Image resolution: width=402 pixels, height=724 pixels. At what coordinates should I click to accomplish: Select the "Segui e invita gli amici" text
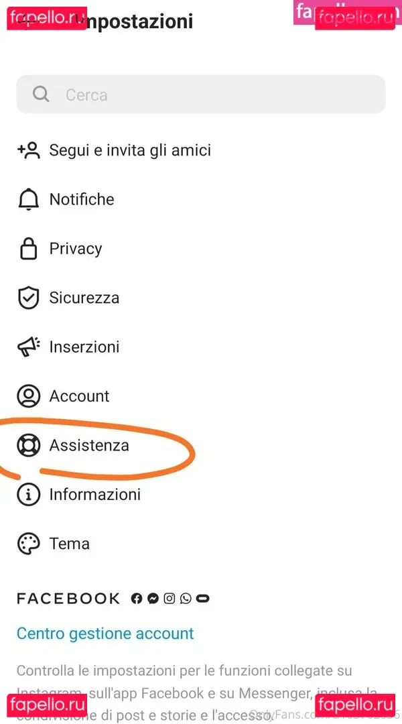tap(130, 150)
